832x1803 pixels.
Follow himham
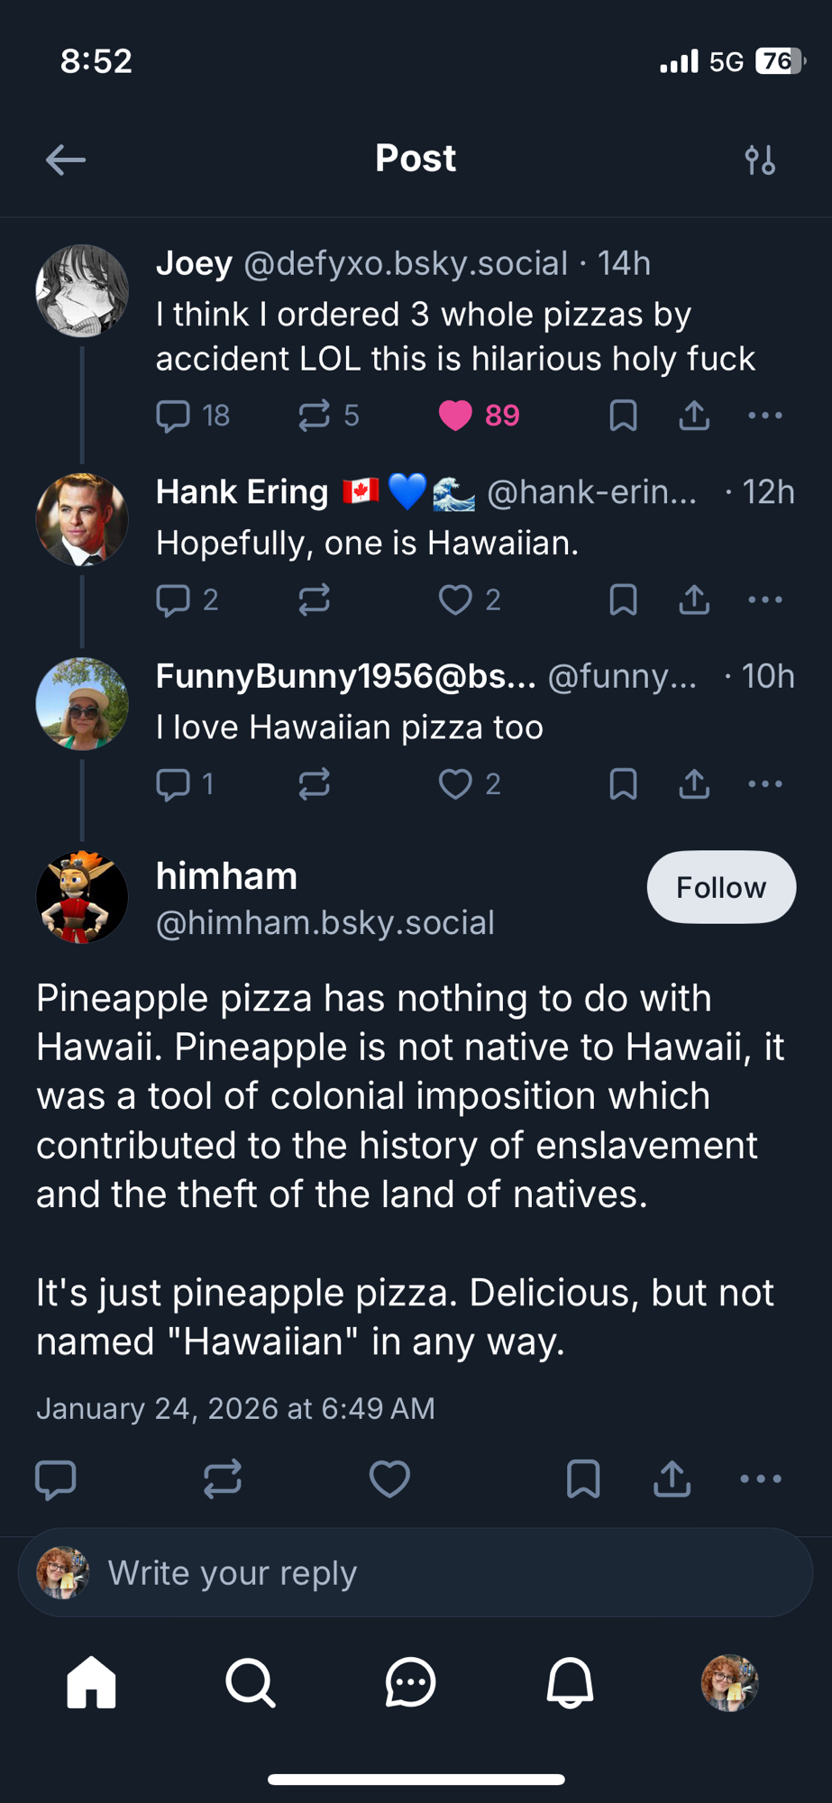point(721,887)
